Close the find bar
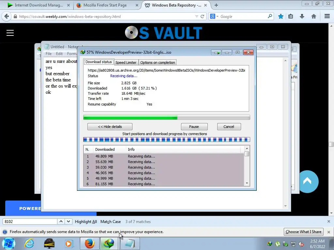The image size is (334, 250). point(329,221)
